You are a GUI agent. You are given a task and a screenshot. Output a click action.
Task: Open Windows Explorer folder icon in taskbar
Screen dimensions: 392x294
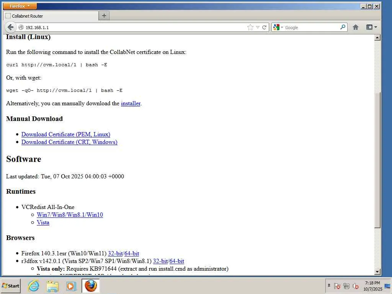[52, 286]
